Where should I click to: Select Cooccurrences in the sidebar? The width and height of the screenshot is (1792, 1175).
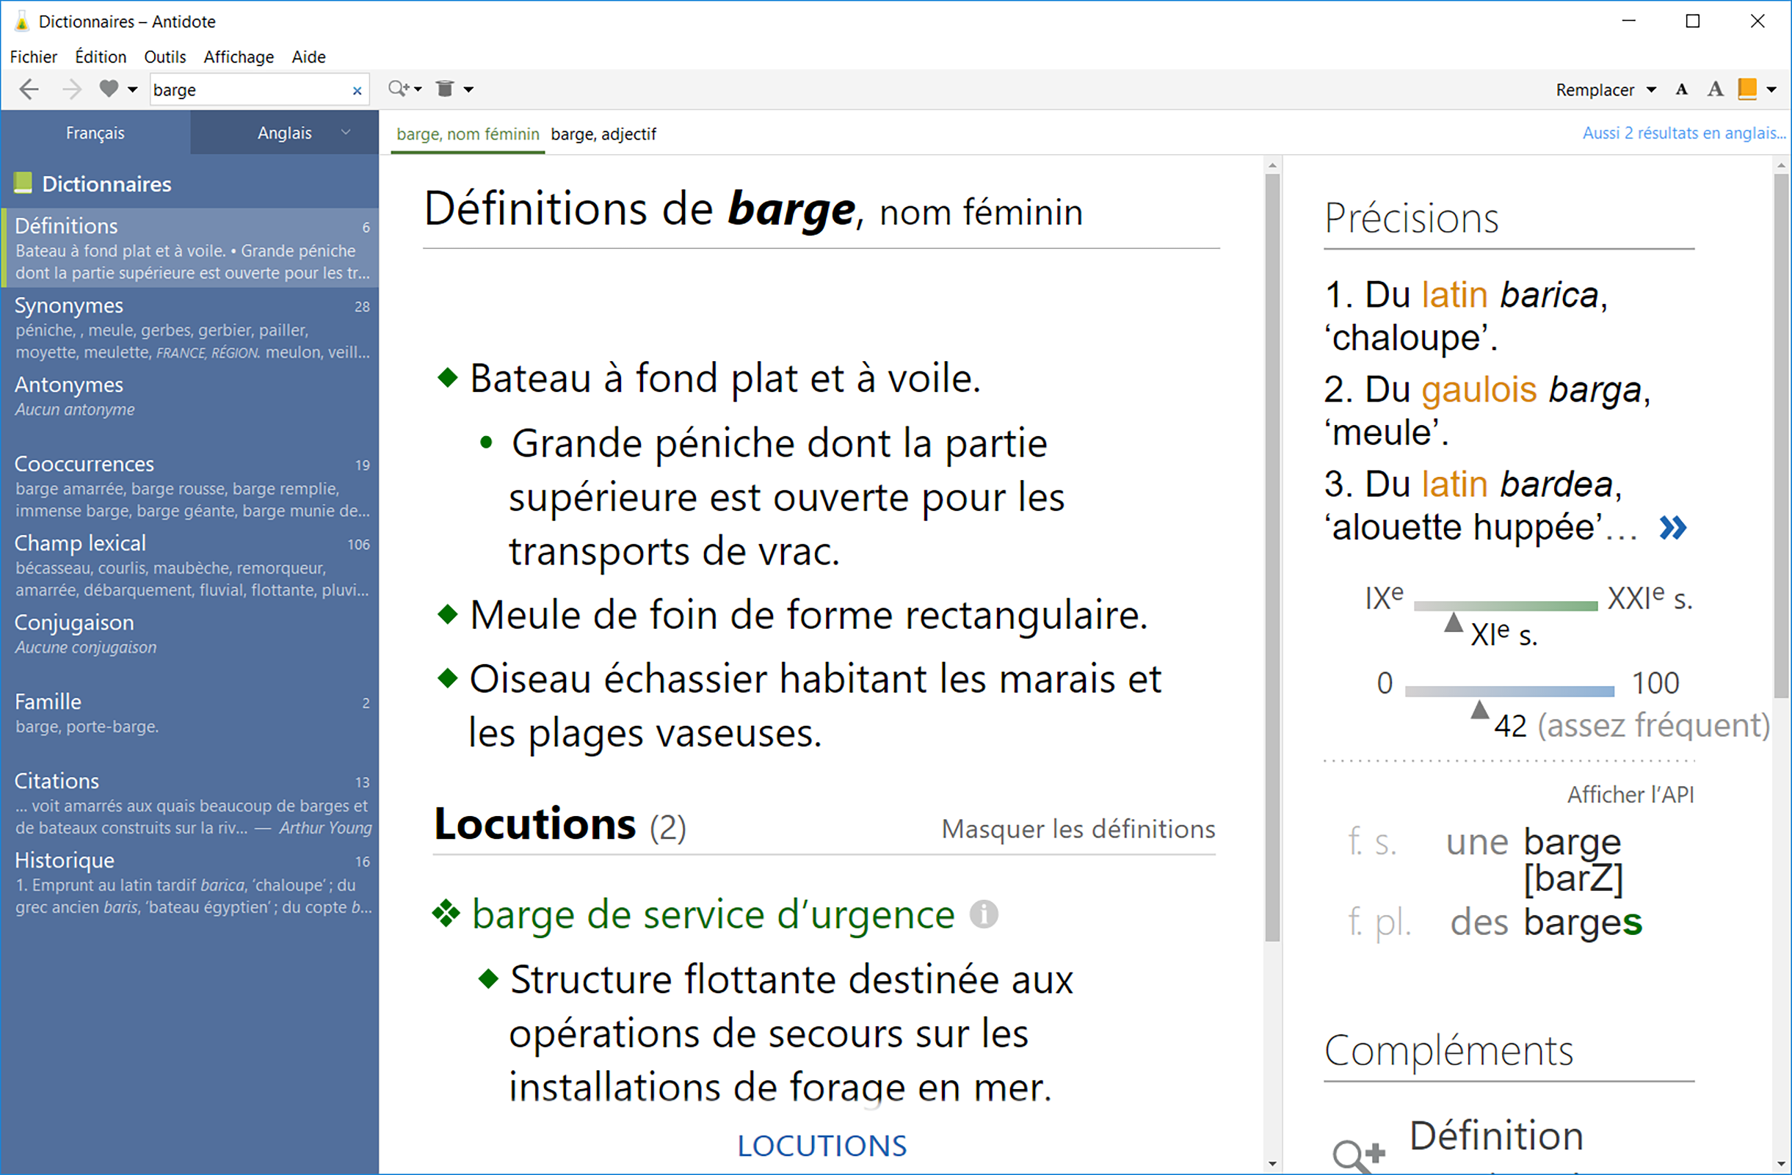pyautogui.click(x=189, y=487)
